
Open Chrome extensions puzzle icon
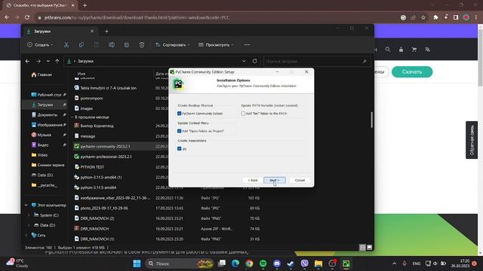435,17
